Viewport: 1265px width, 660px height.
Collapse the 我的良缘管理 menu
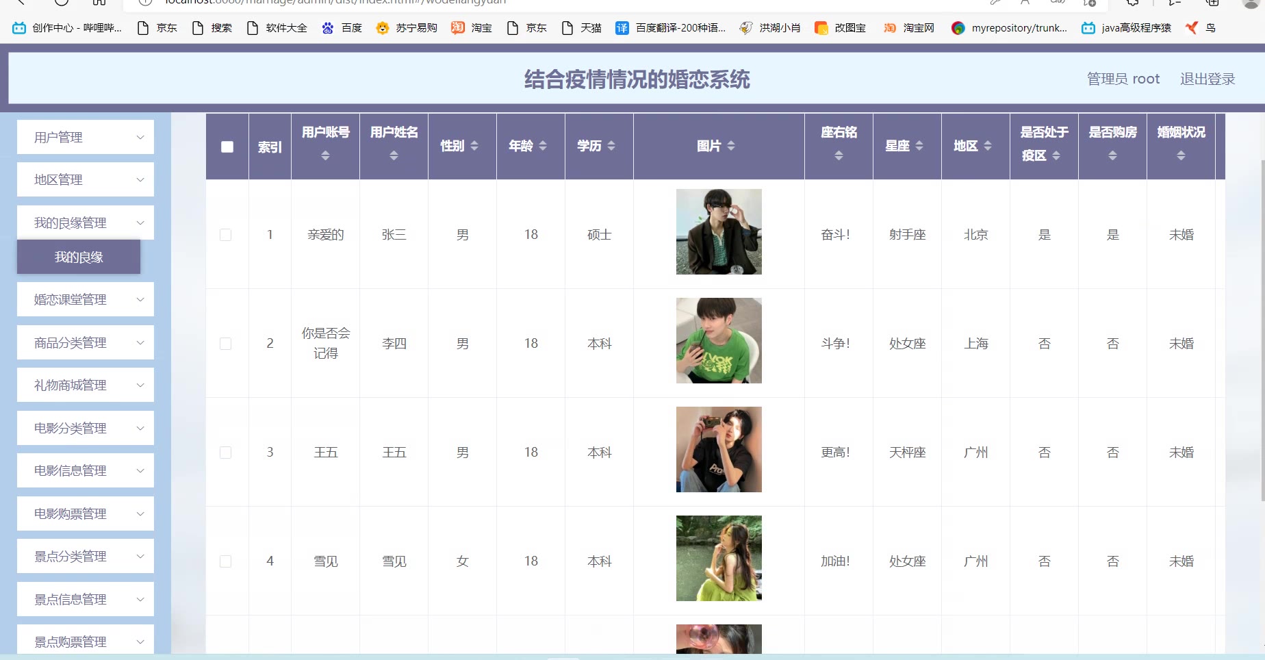86,223
